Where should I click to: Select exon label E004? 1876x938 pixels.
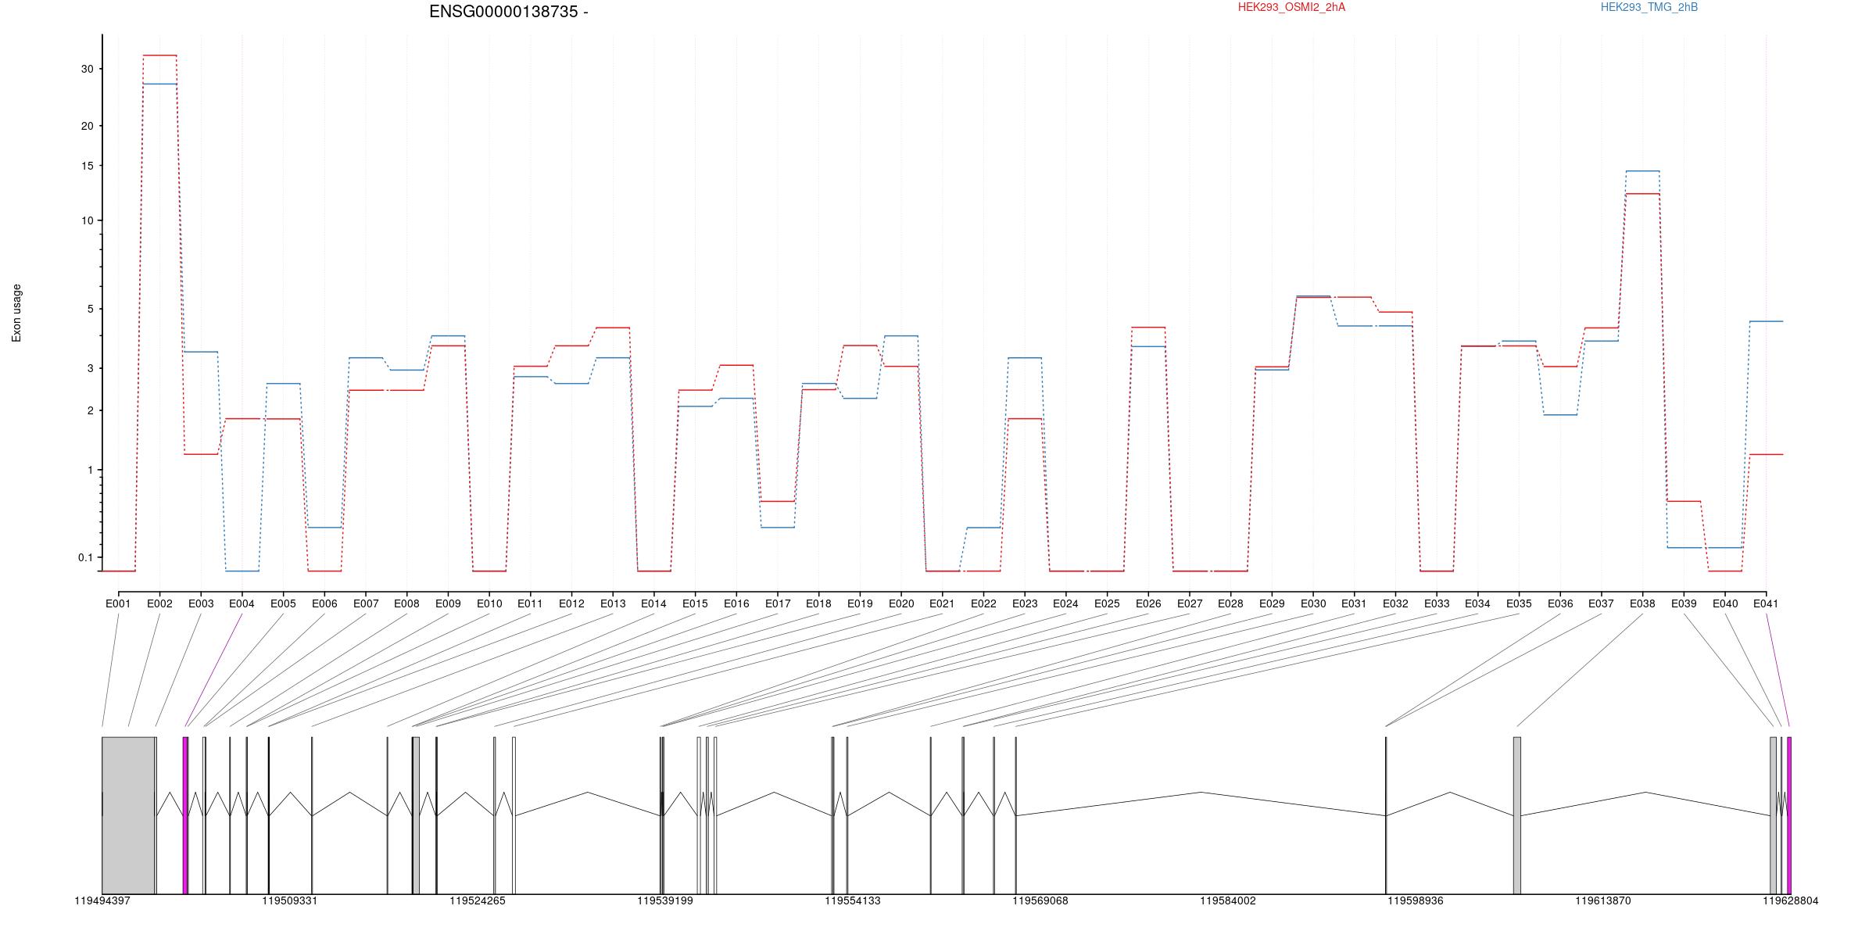[242, 603]
